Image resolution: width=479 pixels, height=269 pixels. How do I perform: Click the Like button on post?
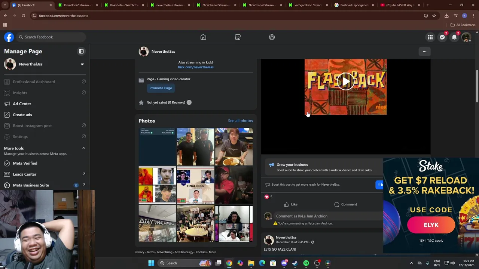click(x=291, y=204)
